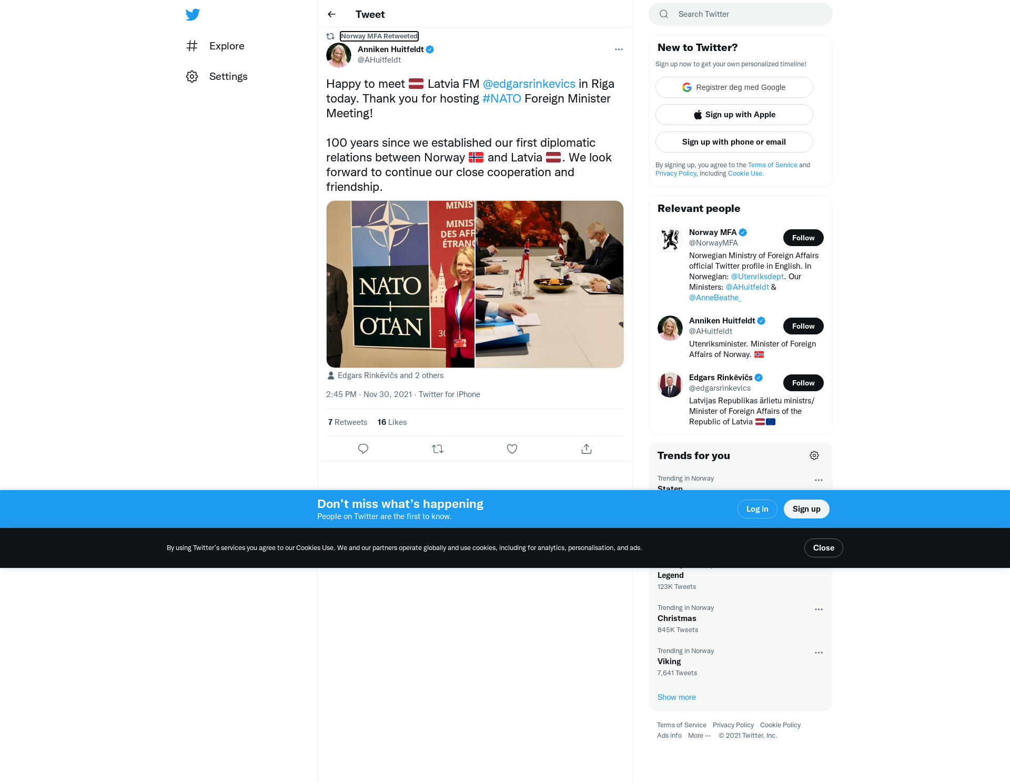1010x783 pixels.
Task: Follow Norway MFA
Action: click(803, 238)
